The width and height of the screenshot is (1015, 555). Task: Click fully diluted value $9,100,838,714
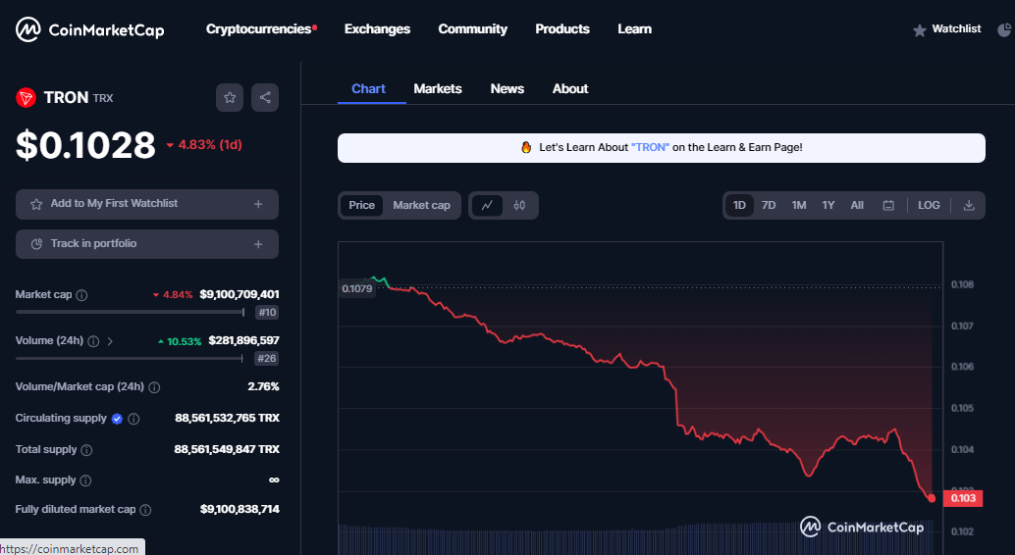[240, 510]
